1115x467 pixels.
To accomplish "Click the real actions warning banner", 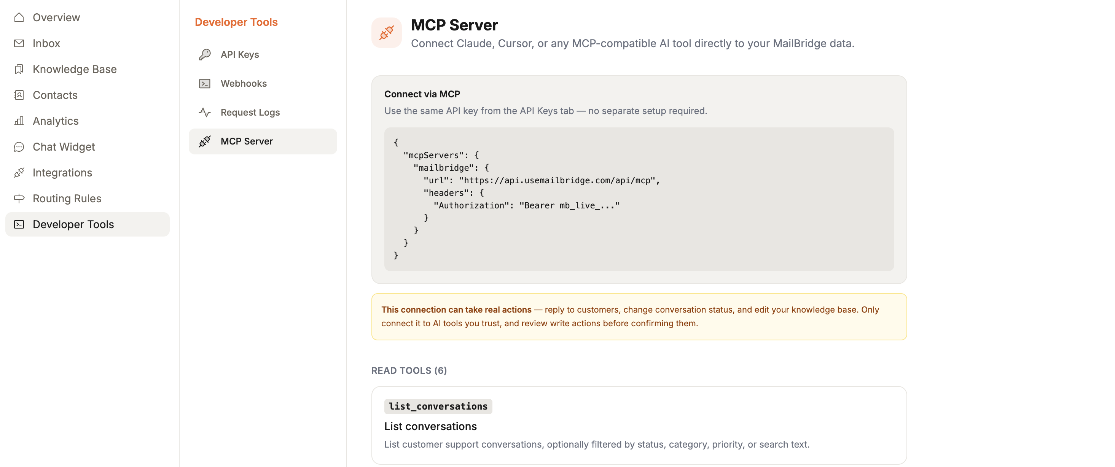I will click(639, 317).
